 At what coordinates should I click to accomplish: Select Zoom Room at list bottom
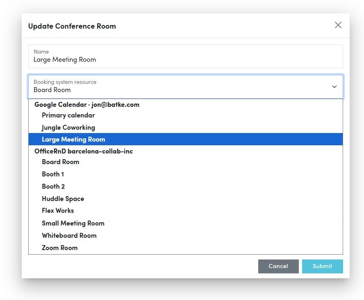click(59, 248)
